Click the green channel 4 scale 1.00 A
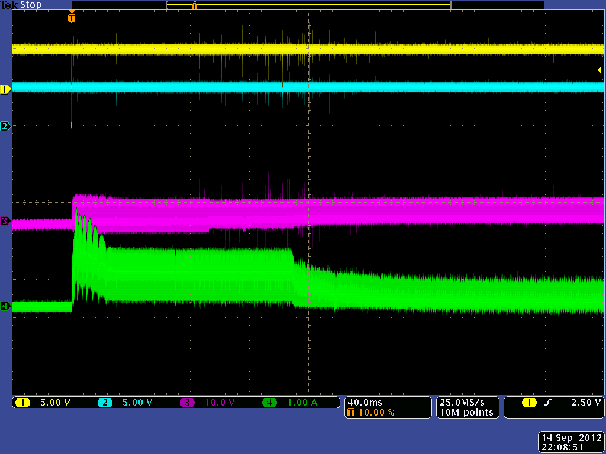Image resolution: width=606 pixels, height=454 pixels. coord(302,403)
